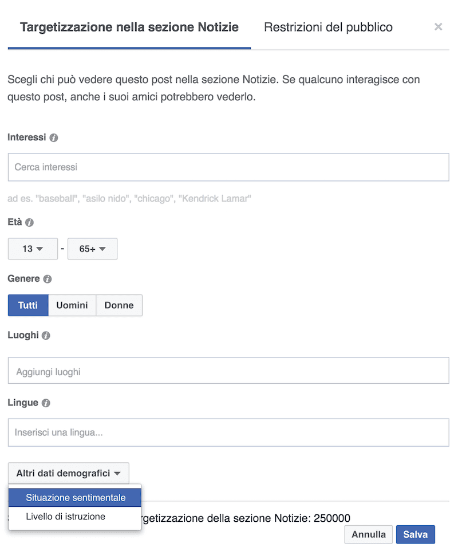Click the info icon next to Lingue
Viewport: 458px width, 551px height.
[46, 403]
